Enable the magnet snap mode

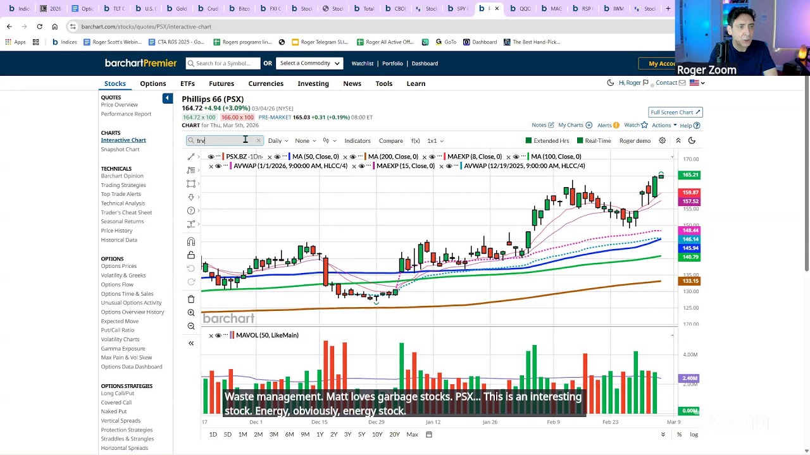pyautogui.click(x=191, y=241)
